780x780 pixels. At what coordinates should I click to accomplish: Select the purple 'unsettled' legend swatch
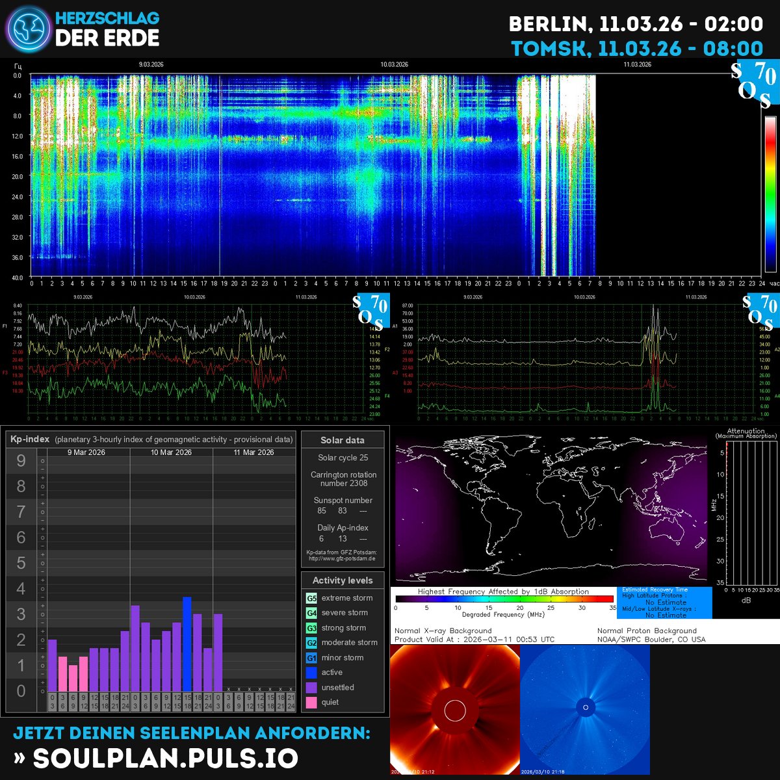(312, 688)
